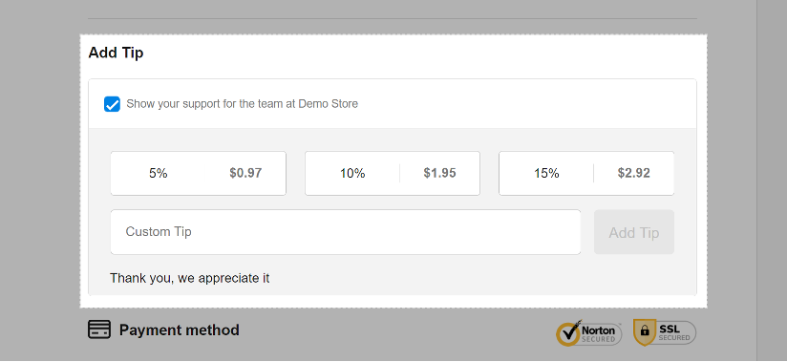The height and width of the screenshot is (362, 787).
Task: Click the Norton Secured badge
Action: click(588, 332)
